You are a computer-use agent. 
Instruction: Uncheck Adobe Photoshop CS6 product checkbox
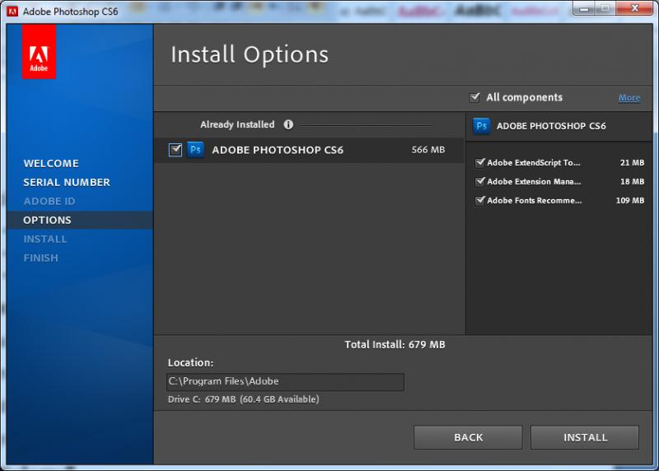click(175, 150)
